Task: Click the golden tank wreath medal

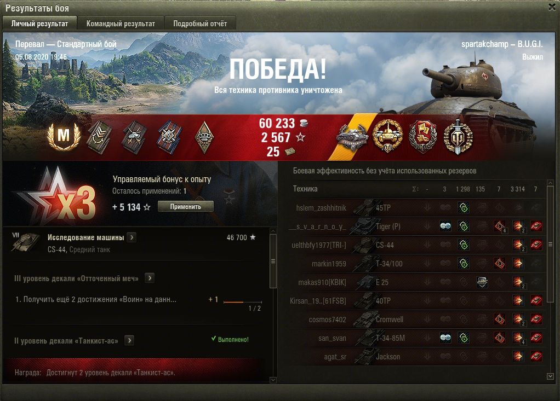Action: tap(387, 136)
